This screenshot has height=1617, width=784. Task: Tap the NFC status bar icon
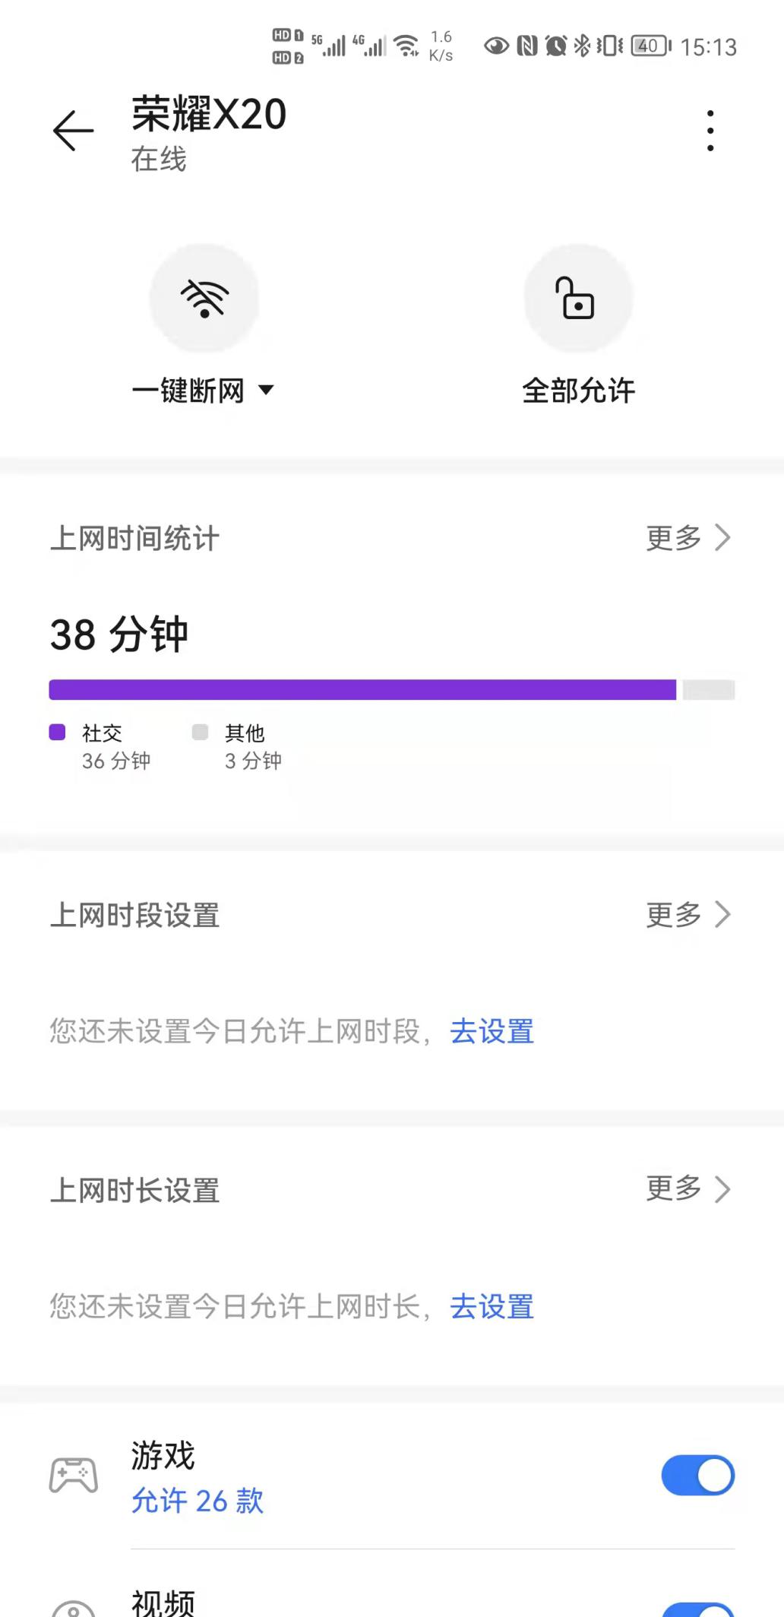click(527, 46)
